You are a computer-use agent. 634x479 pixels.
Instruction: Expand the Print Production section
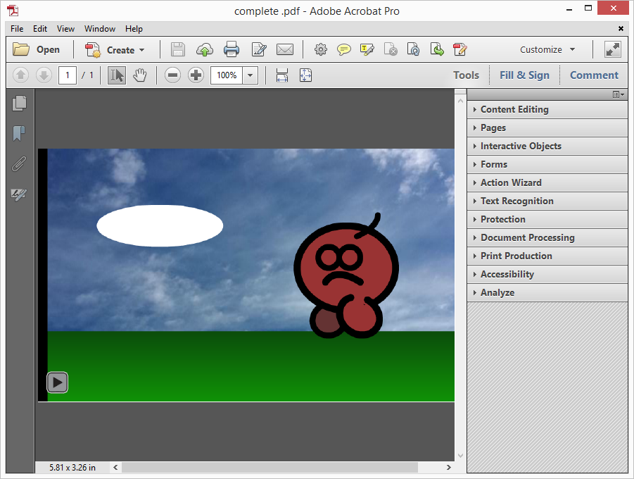(547, 256)
